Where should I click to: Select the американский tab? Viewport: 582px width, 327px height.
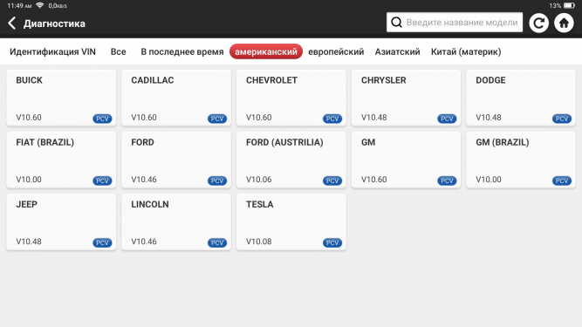[266, 51]
